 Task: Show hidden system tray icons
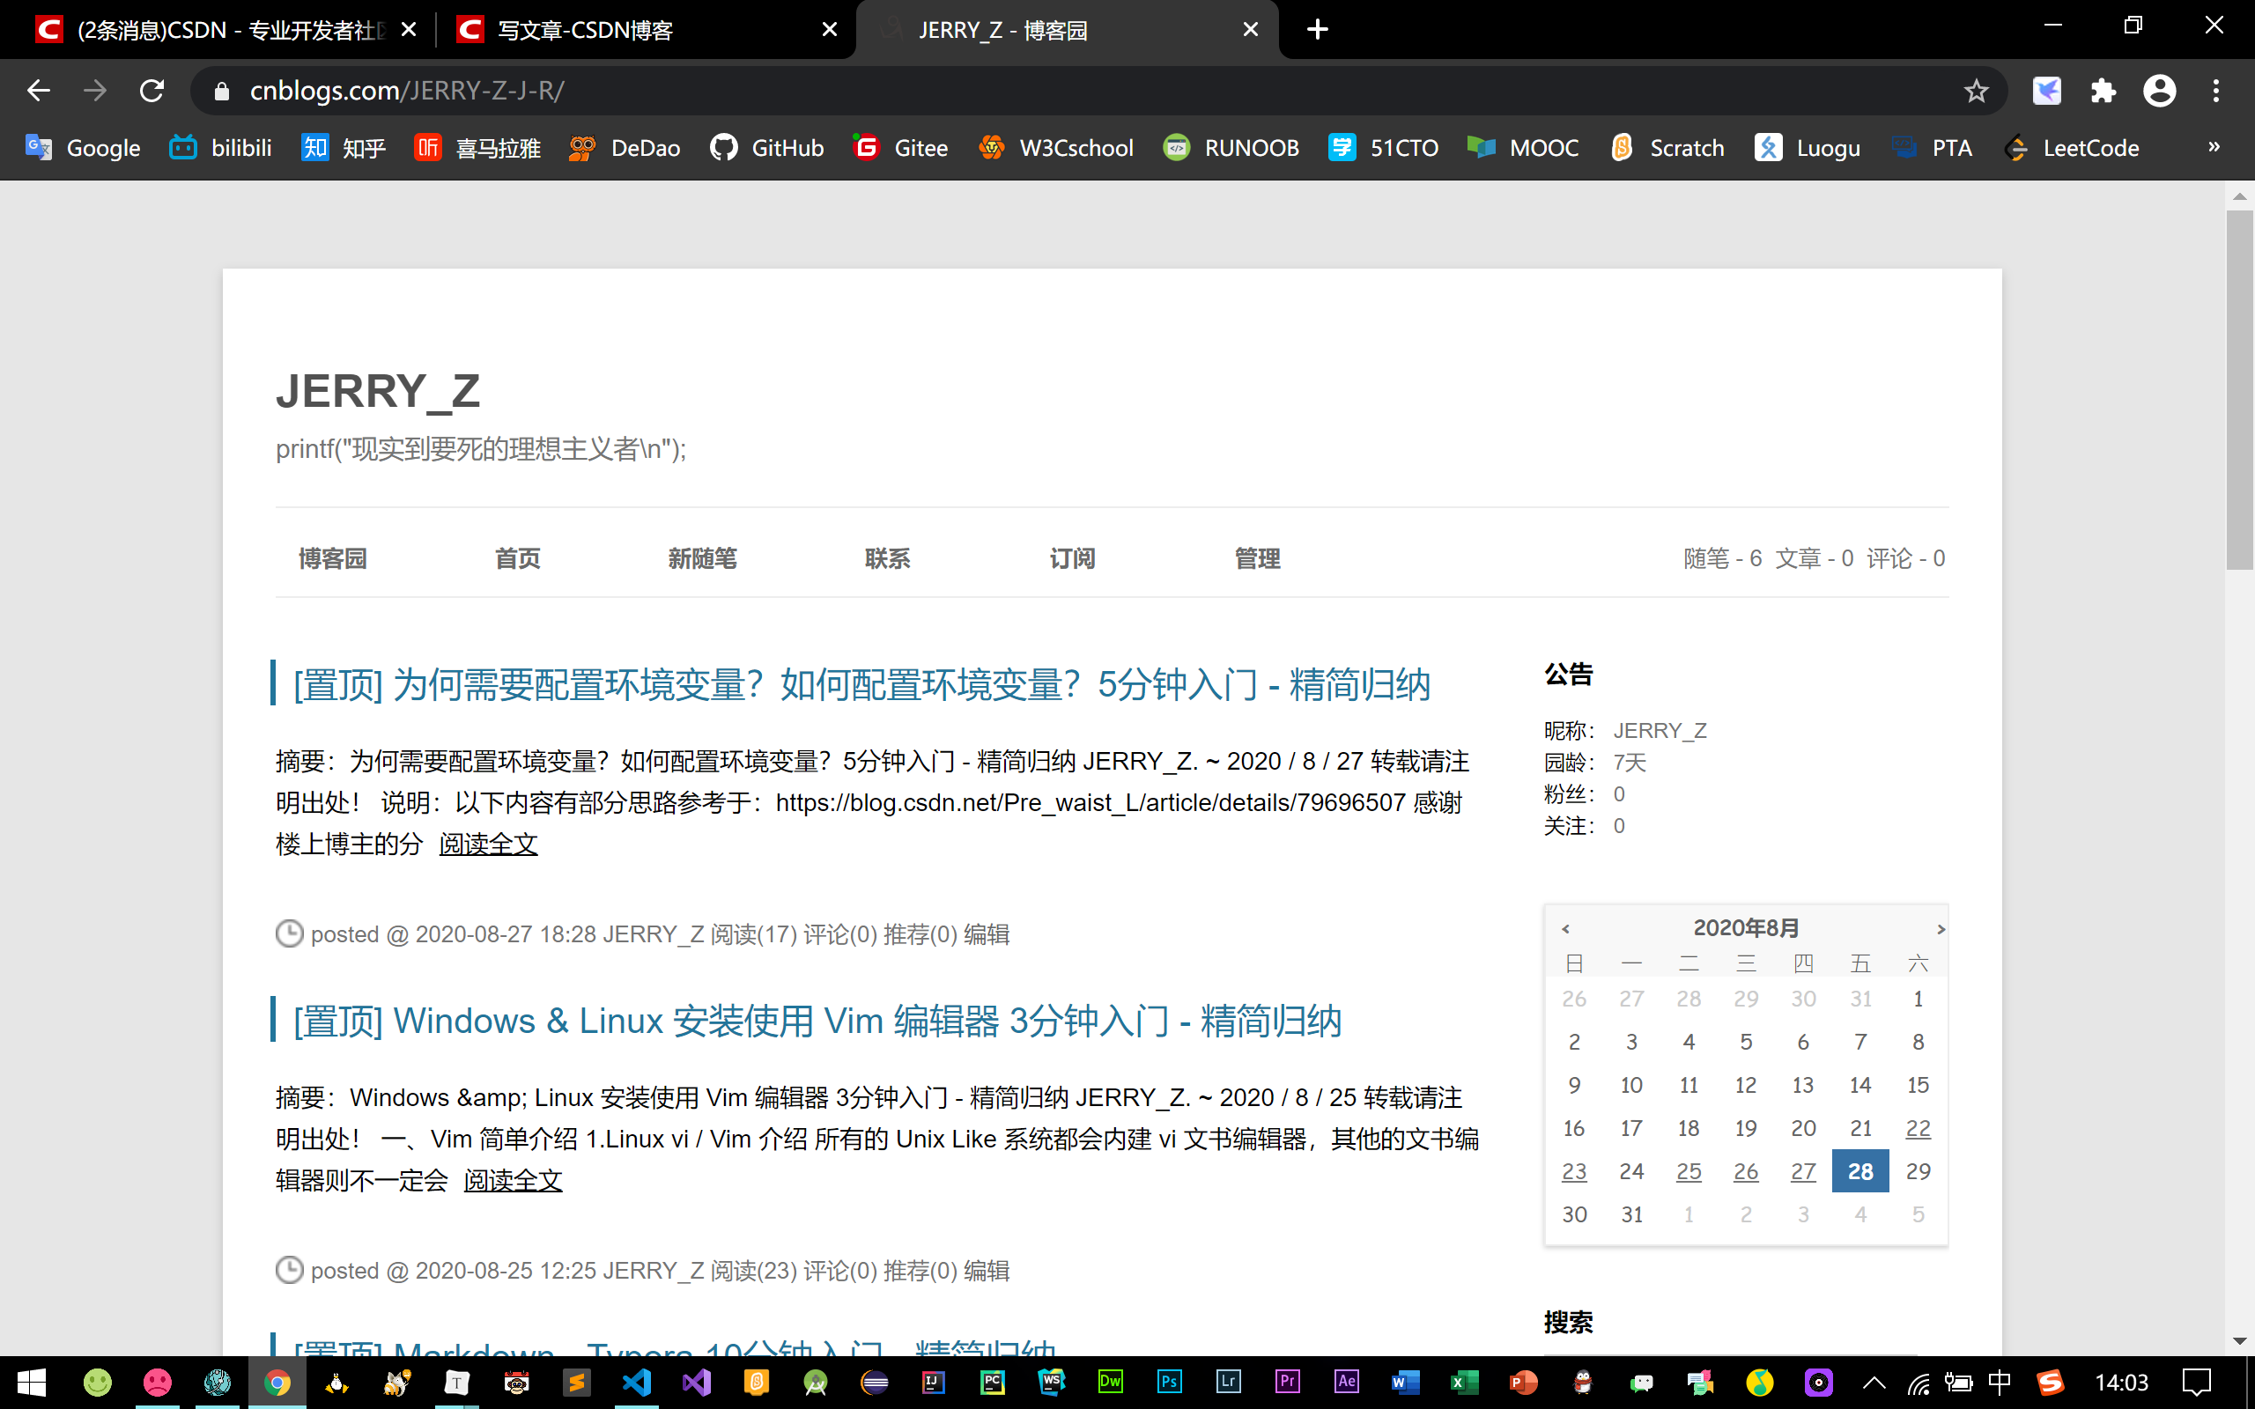1874,1383
